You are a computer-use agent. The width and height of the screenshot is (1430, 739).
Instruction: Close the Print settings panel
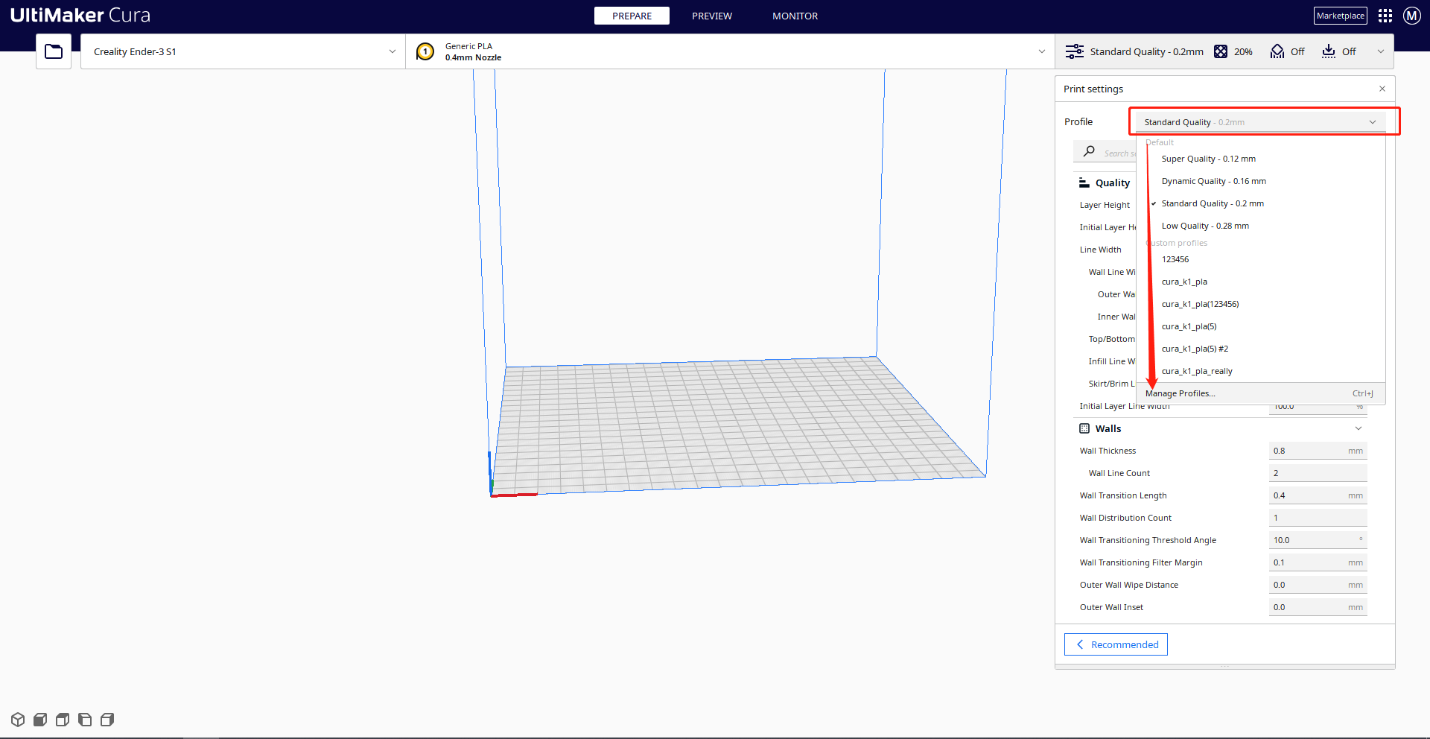pyautogui.click(x=1382, y=89)
